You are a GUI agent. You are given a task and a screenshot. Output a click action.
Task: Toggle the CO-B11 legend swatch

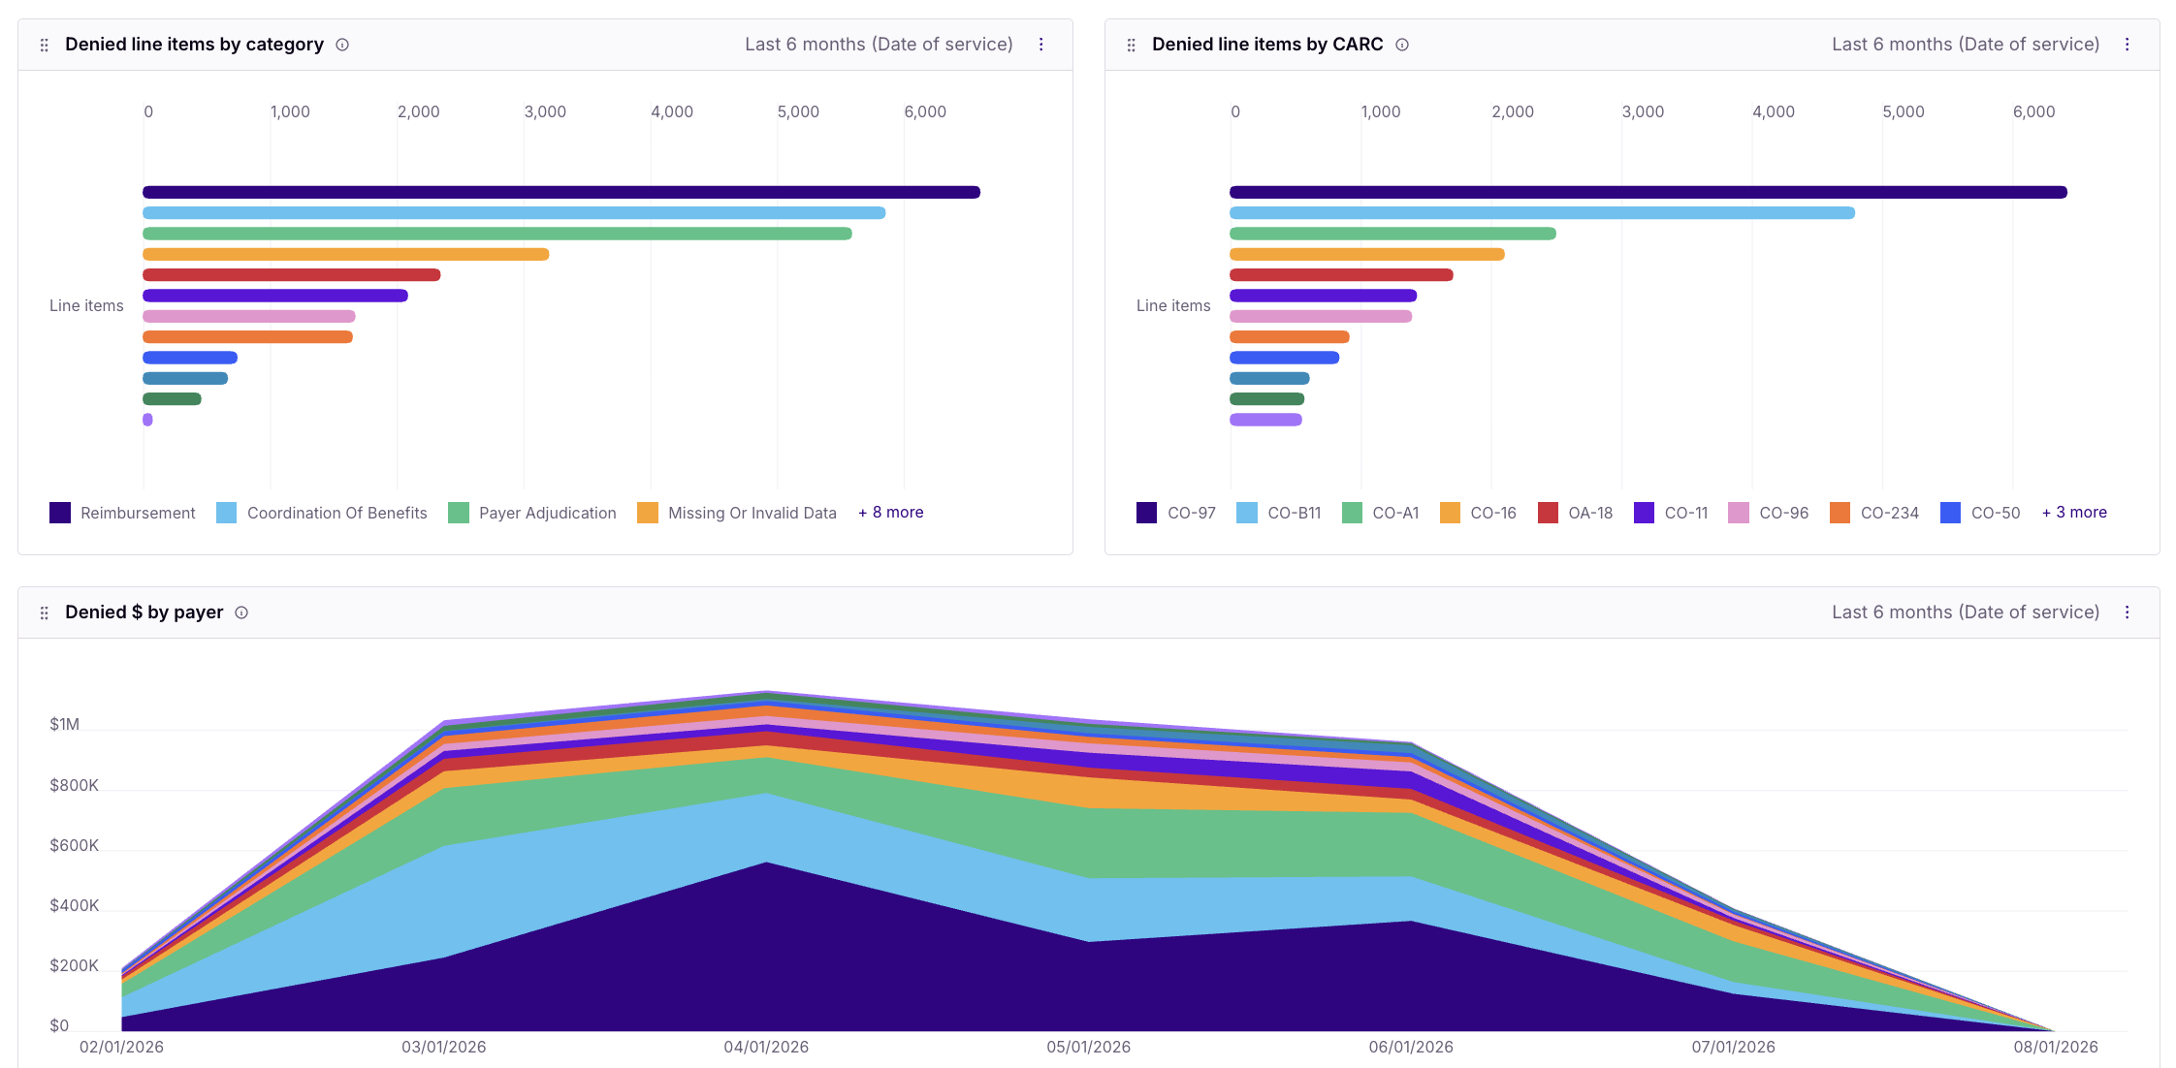tap(1247, 513)
